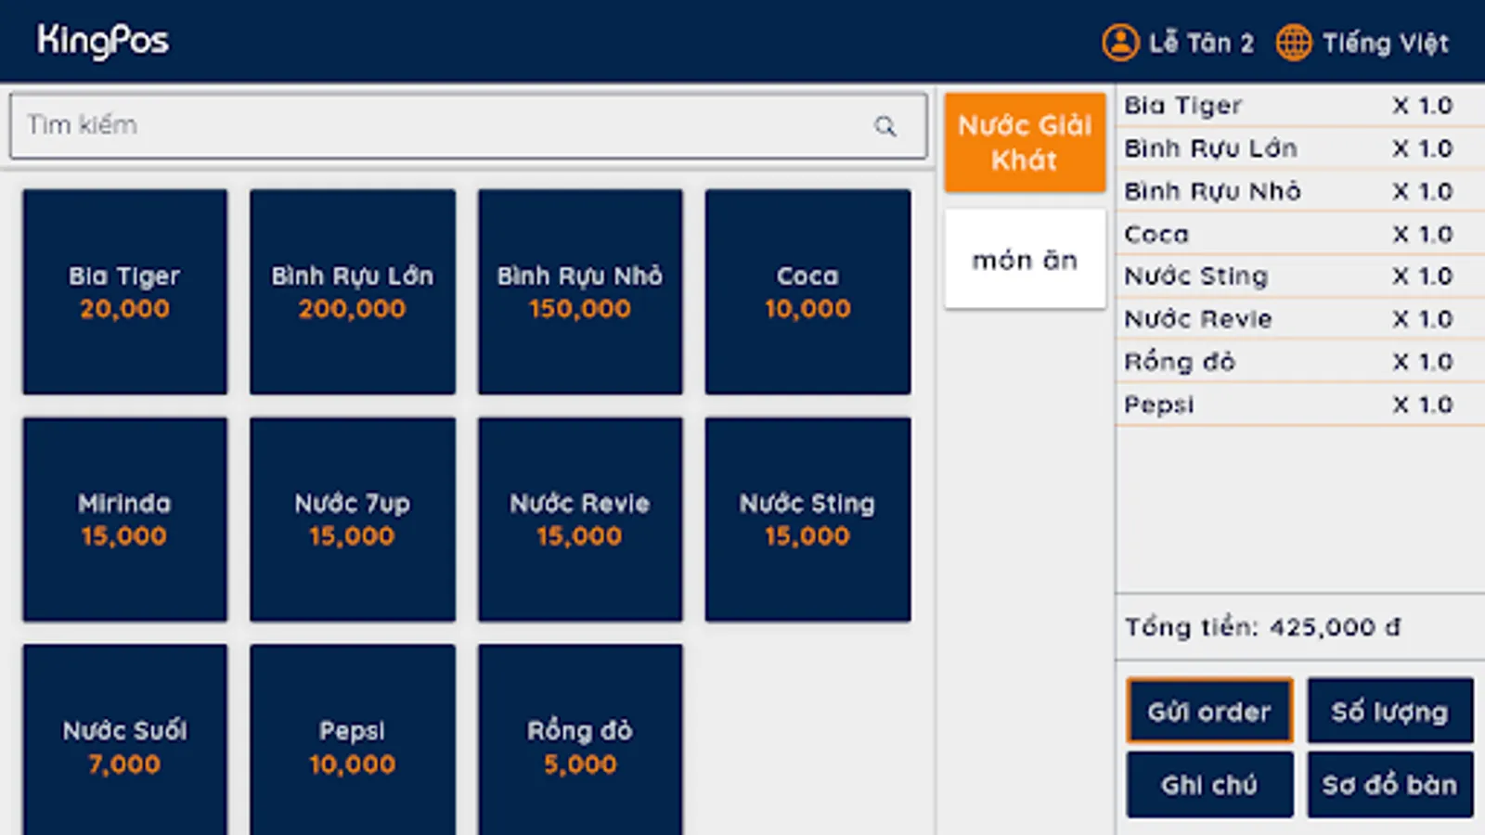
Task: Choose the Nước Revie product tile
Action: (580, 520)
